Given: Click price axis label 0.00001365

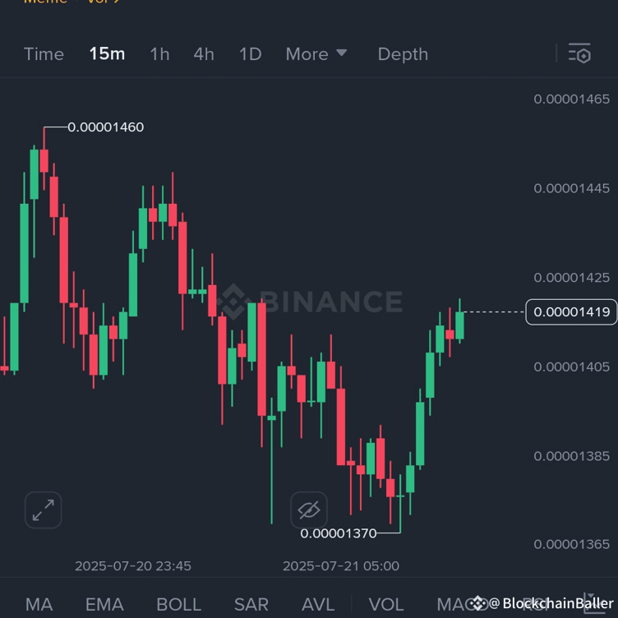Looking at the screenshot, I should tap(571, 544).
